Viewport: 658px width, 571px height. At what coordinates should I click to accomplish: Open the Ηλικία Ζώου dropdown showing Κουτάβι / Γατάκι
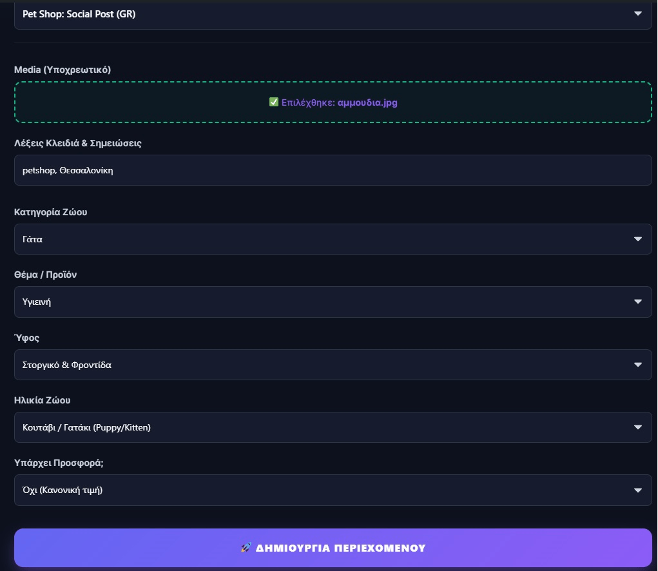point(333,427)
